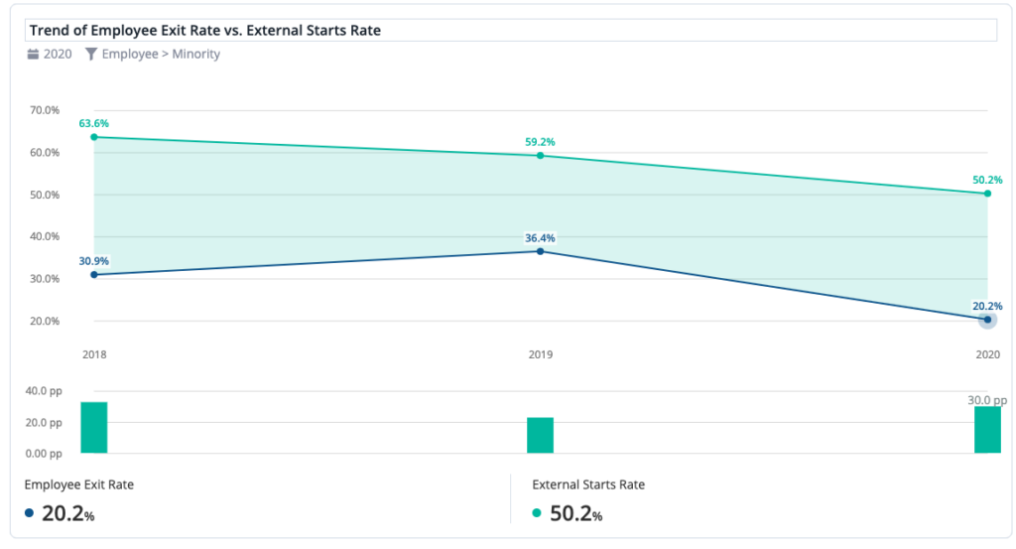Click the 2019 difference bar
Image resolution: width=1016 pixels, height=549 pixels.
(541, 436)
